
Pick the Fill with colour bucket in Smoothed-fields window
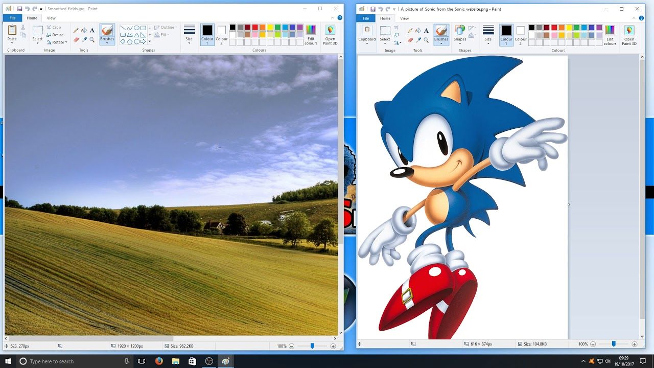click(84, 30)
